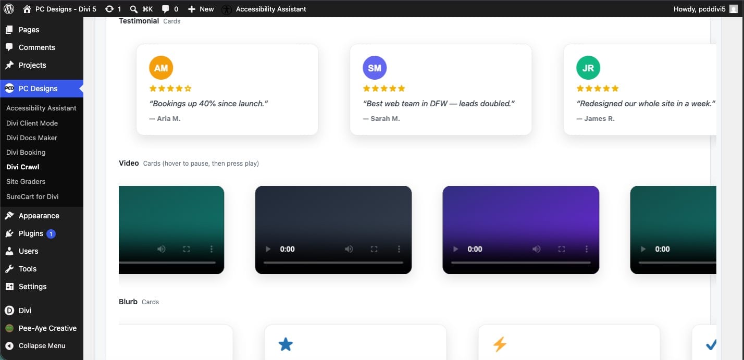Open the Site Graders submenu link

pyautogui.click(x=26, y=181)
